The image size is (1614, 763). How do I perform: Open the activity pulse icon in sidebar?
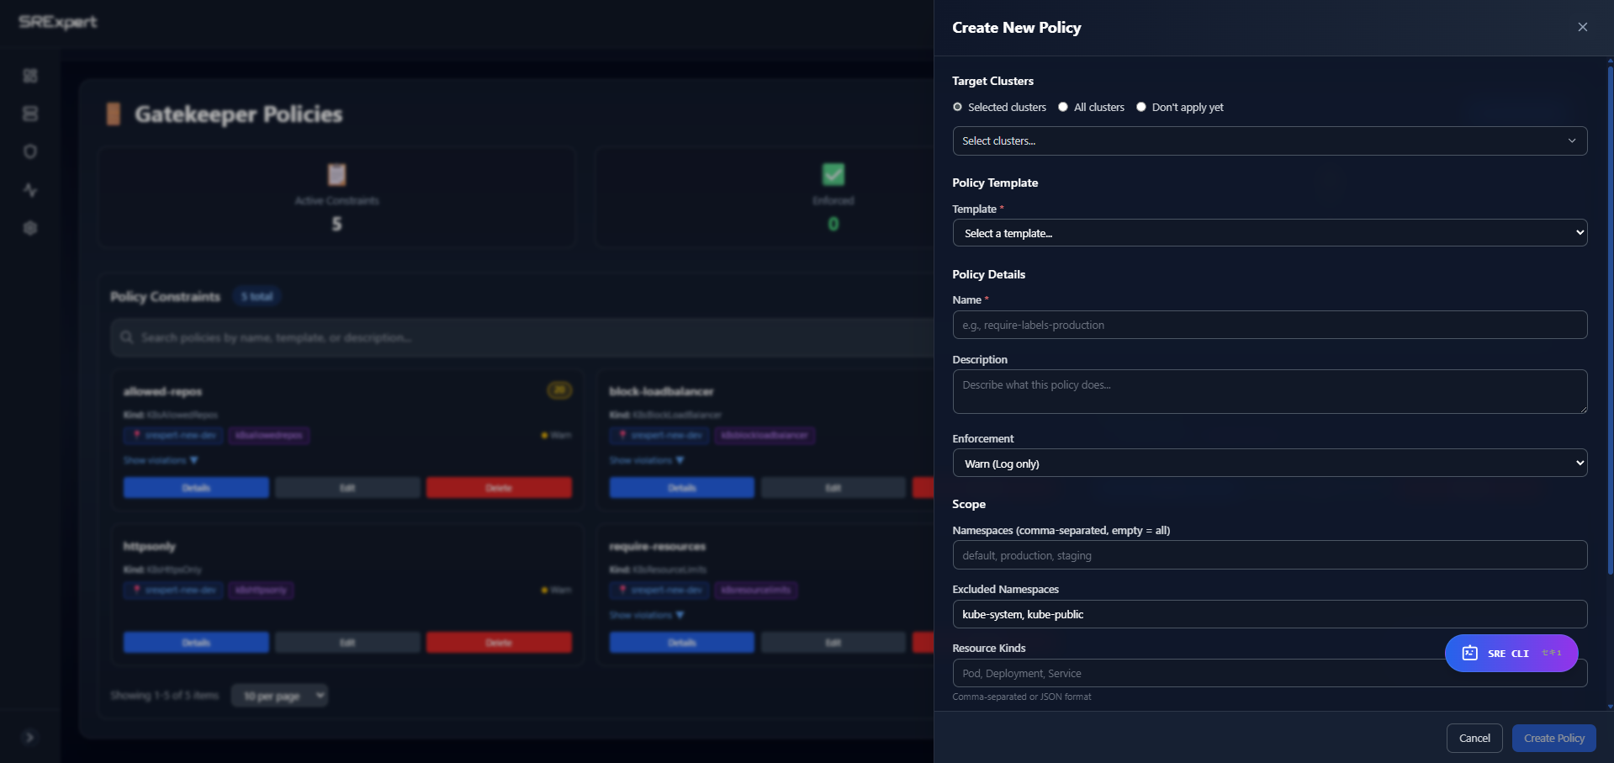click(30, 190)
